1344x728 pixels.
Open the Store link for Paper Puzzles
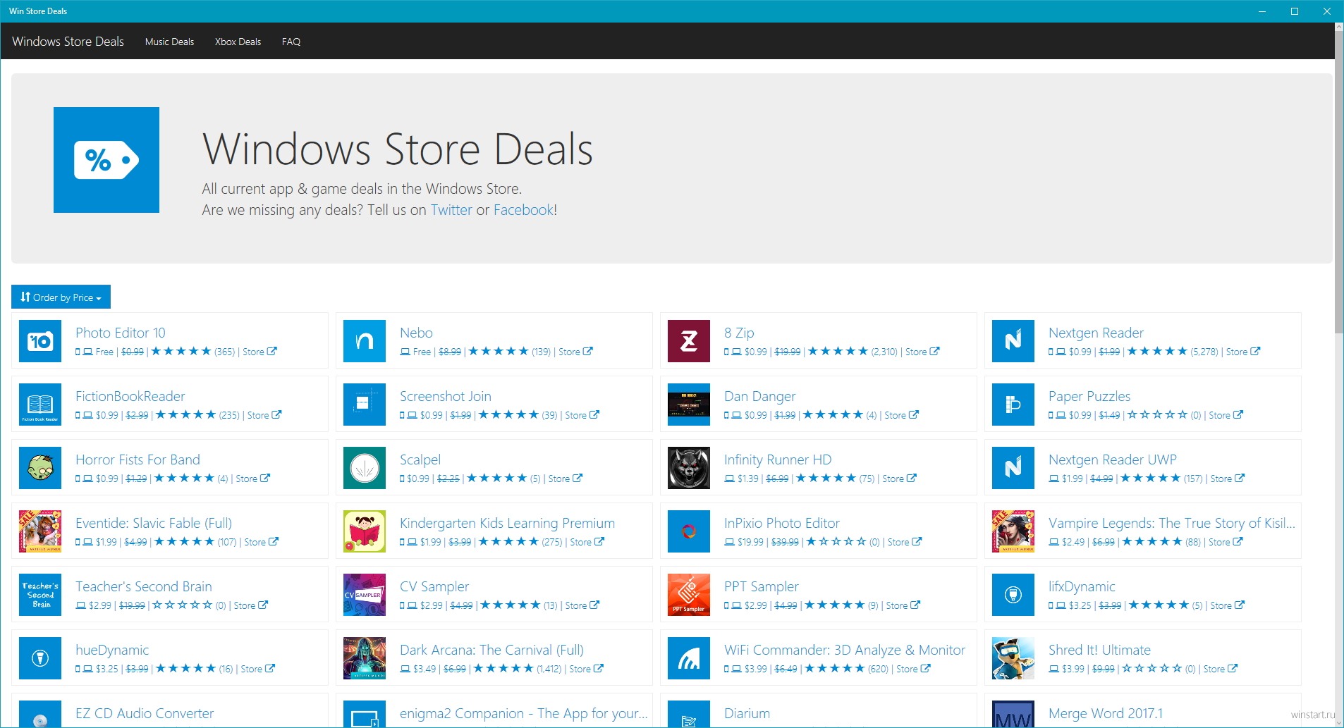pyautogui.click(x=1226, y=415)
